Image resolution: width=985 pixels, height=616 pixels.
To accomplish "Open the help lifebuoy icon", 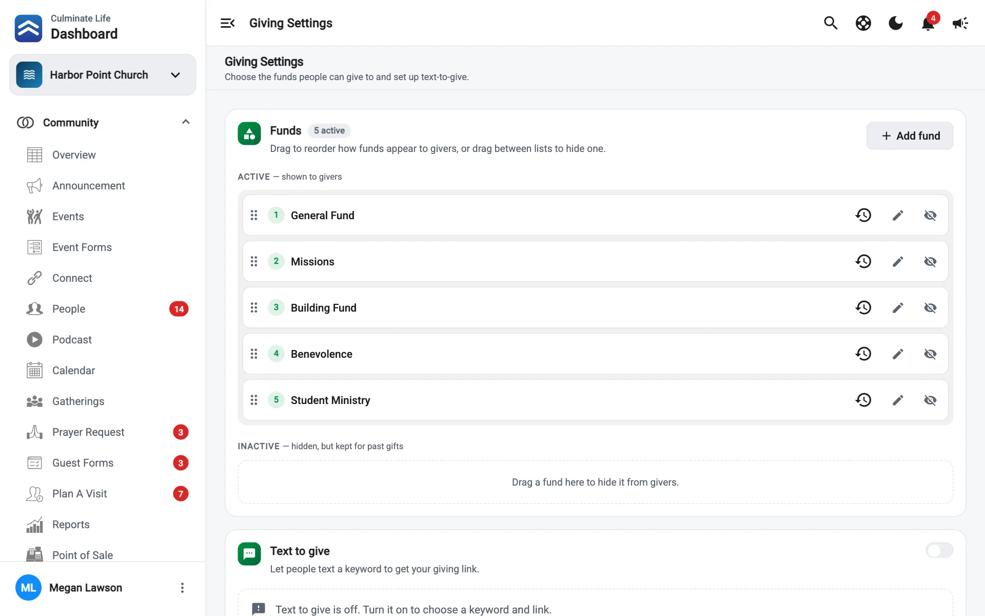I will coord(863,23).
